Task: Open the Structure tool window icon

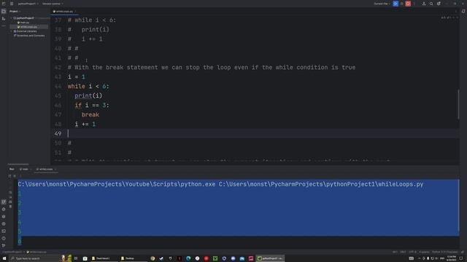Action: pos(4,19)
